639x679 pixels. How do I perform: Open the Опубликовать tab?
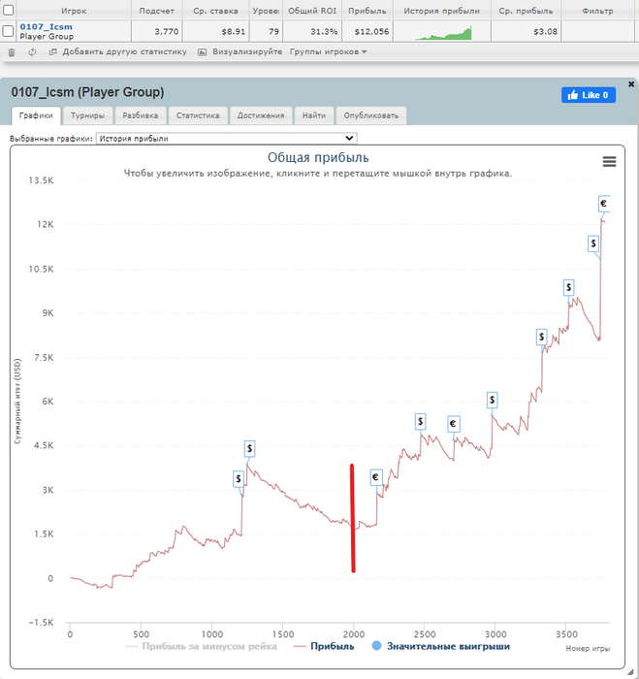[371, 115]
